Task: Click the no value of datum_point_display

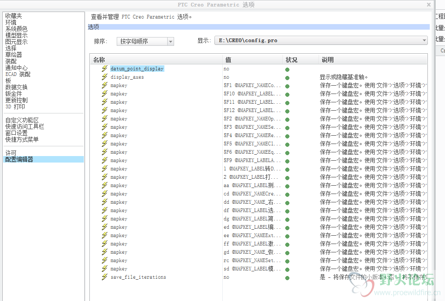Action: (226, 69)
